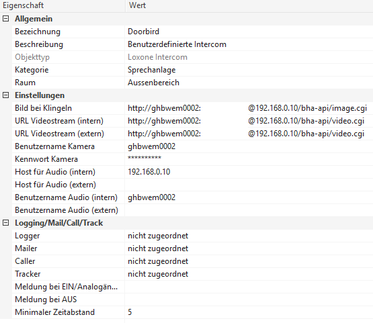Select the Eigenschaft column header
This screenshot has width=373, height=323.
coord(63,5)
